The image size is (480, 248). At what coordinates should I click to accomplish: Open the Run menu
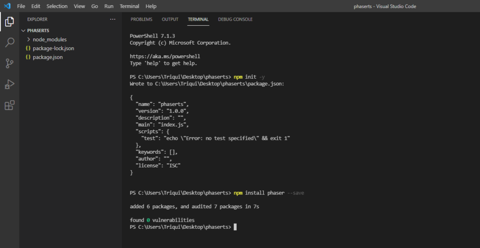tap(109, 6)
